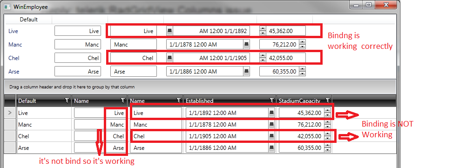Viewport: 466px width, 168px height.
Task: Increase upper list Arse capacity 60,355.00
Action: [x=303, y=69]
